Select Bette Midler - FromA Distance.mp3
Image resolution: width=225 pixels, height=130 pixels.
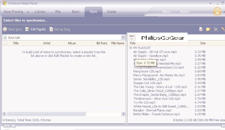[156, 114]
